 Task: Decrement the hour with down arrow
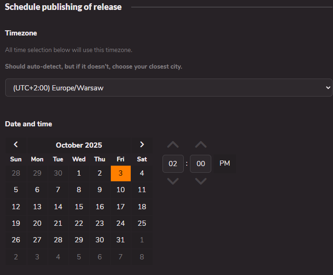click(x=173, y=181)
